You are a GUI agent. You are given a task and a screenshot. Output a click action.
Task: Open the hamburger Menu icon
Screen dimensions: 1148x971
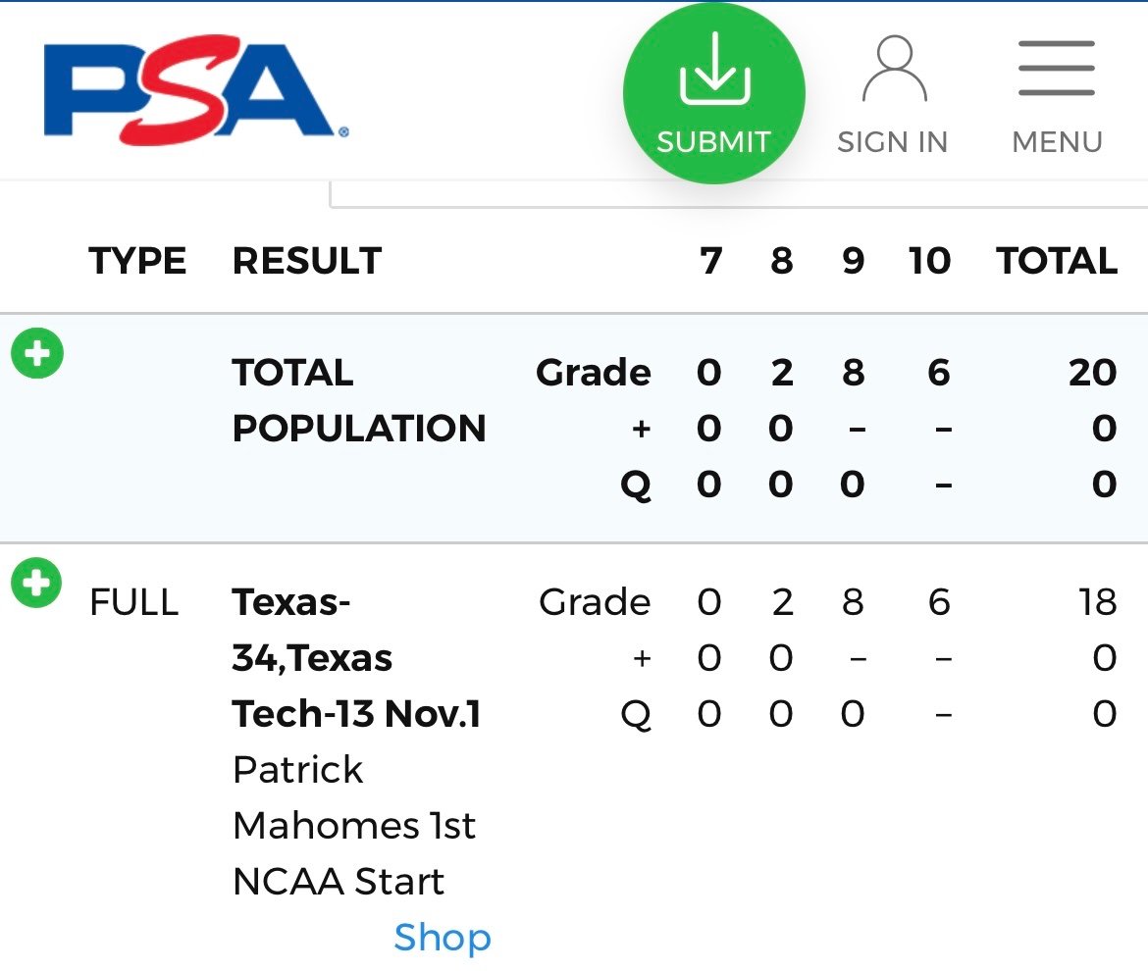pos(1057,68)
